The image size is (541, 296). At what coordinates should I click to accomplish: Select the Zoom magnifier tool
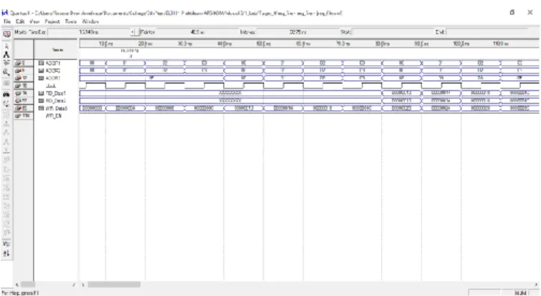point(6,72)
